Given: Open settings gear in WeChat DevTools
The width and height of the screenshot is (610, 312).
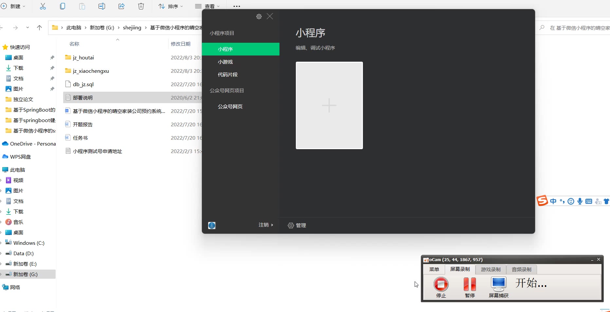Looking at the screenshot, I should 259,16.
